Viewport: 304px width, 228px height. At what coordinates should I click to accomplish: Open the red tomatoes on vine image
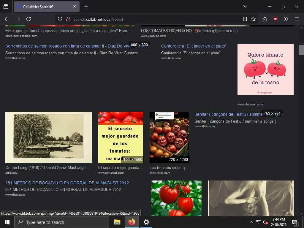[176, 198]
